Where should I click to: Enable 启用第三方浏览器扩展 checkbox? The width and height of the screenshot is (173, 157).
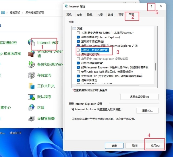[78, 50]
